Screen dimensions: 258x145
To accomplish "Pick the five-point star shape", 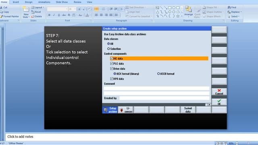I will coord(178,16).
